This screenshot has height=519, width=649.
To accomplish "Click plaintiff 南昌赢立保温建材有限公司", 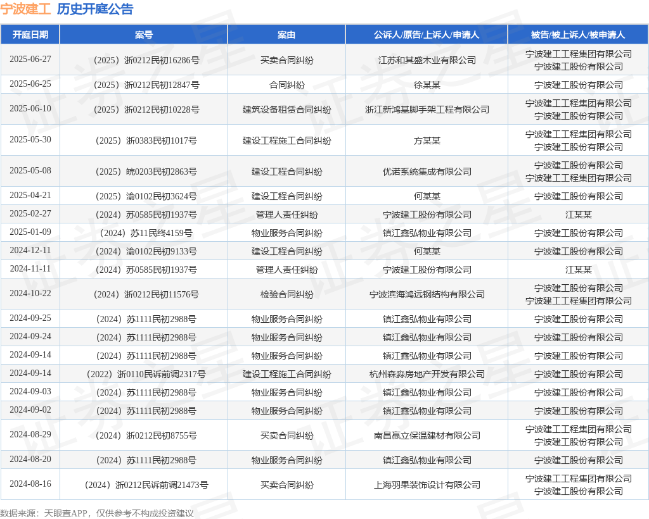I will [x=427, y=435].
